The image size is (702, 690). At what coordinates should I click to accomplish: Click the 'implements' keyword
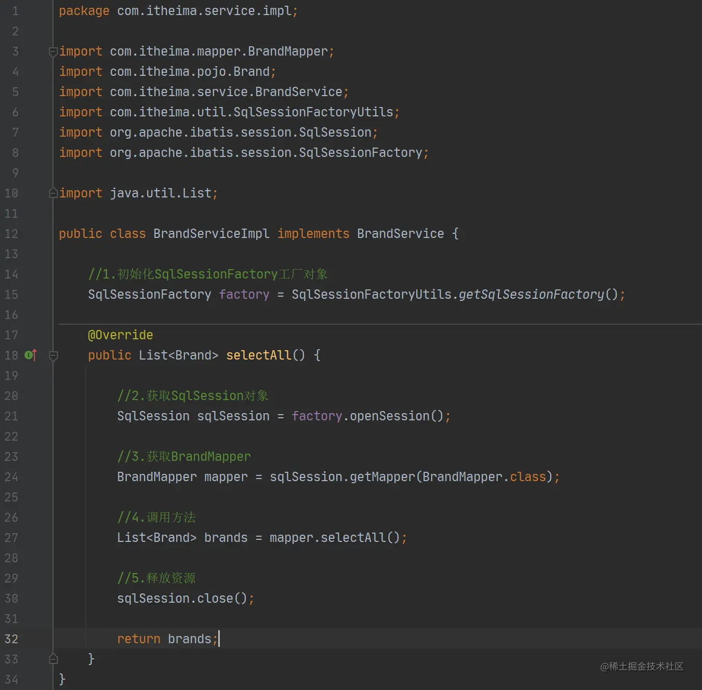click(x=313, y=234)
